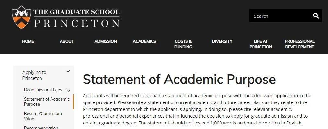
Task: Open the Diversity menu
Action: point(222,41)
